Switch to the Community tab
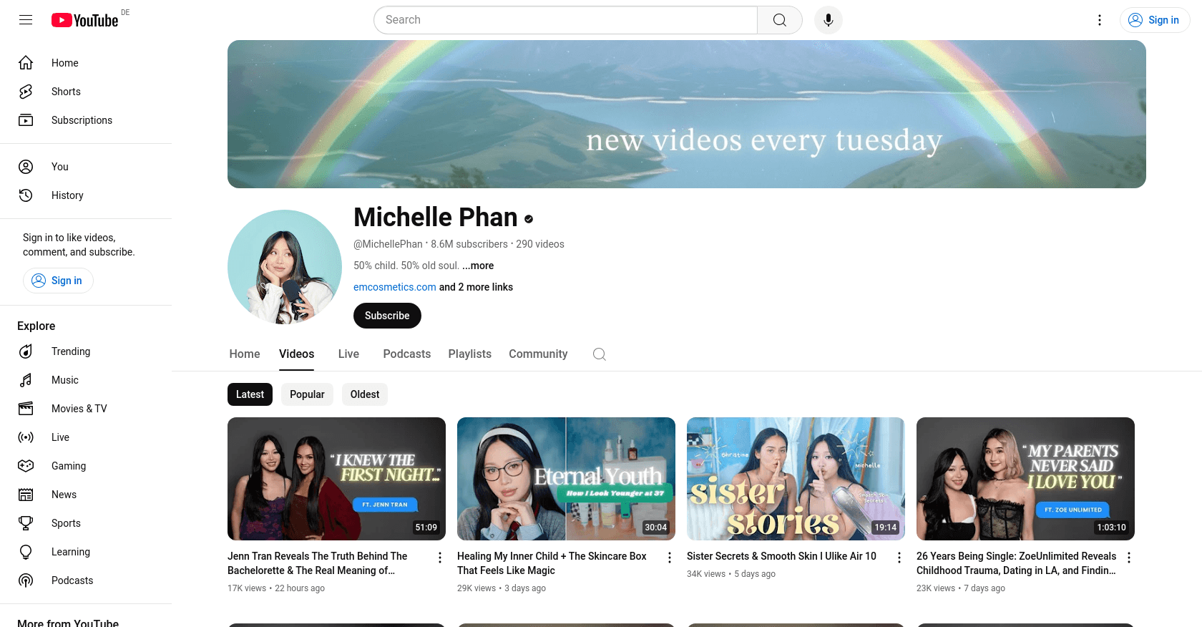 [538, 354]
